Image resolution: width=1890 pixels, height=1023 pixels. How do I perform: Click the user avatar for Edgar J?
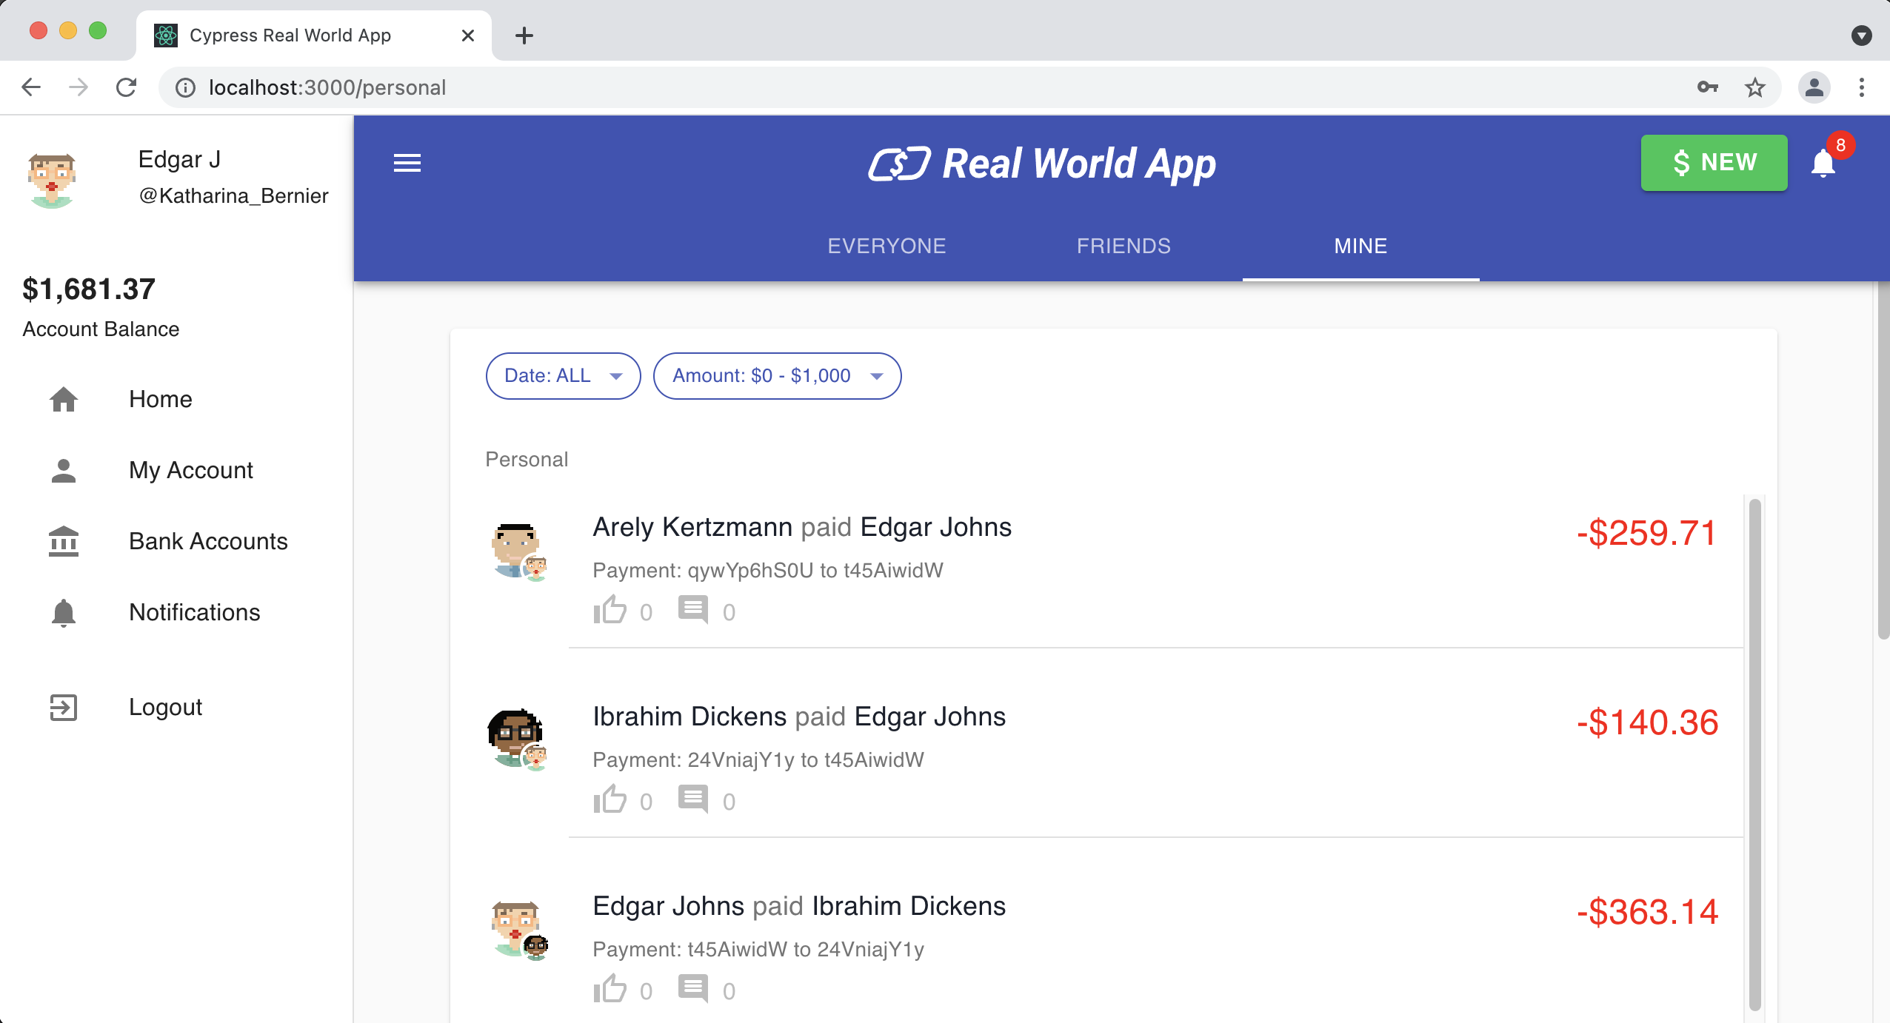coord(52,176)
